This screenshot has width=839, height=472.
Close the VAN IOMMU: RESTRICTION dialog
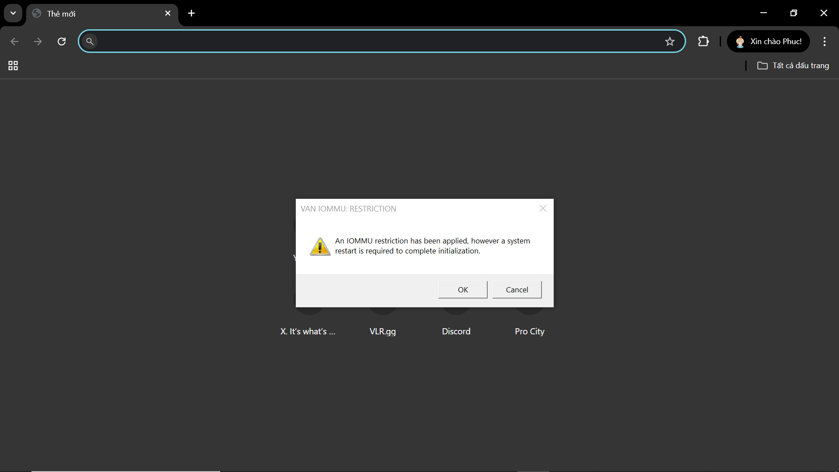click(543, 208)
